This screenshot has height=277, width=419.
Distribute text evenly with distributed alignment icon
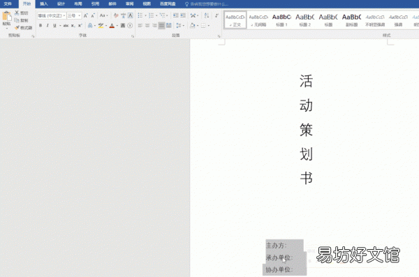click(169, 26)
